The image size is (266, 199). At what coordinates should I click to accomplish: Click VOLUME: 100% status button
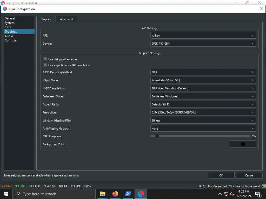(x=81, y=186)
